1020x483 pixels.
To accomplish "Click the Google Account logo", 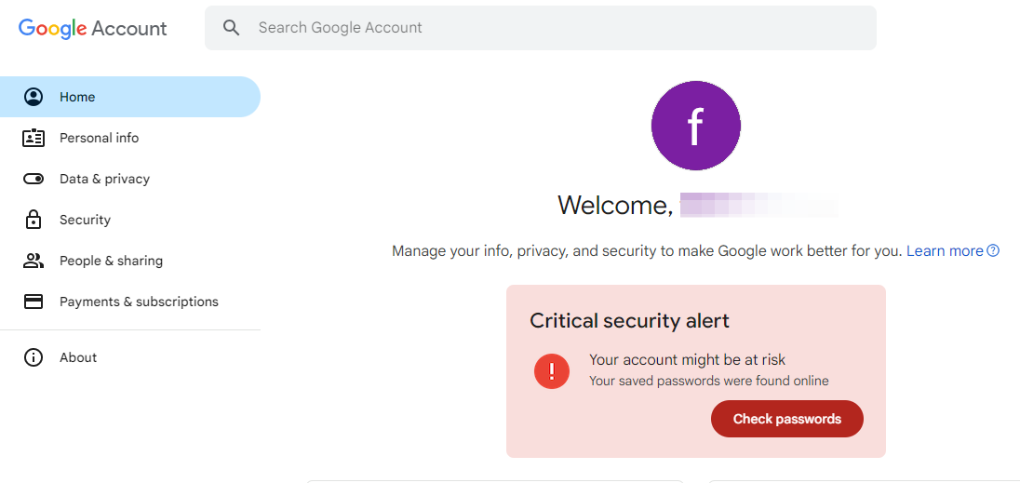I will coord(93,28).
